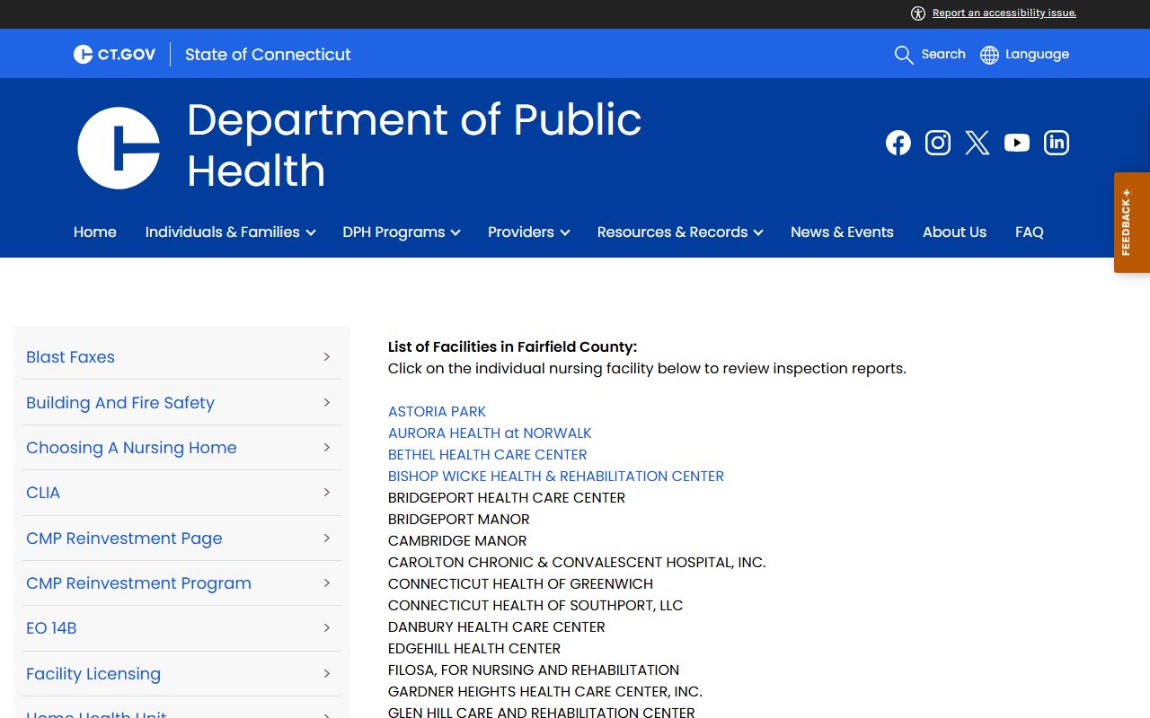Click BRIDGEPORT MANOR text
This screenshot has height=718, width=1150.
click(x=459, y=520)
